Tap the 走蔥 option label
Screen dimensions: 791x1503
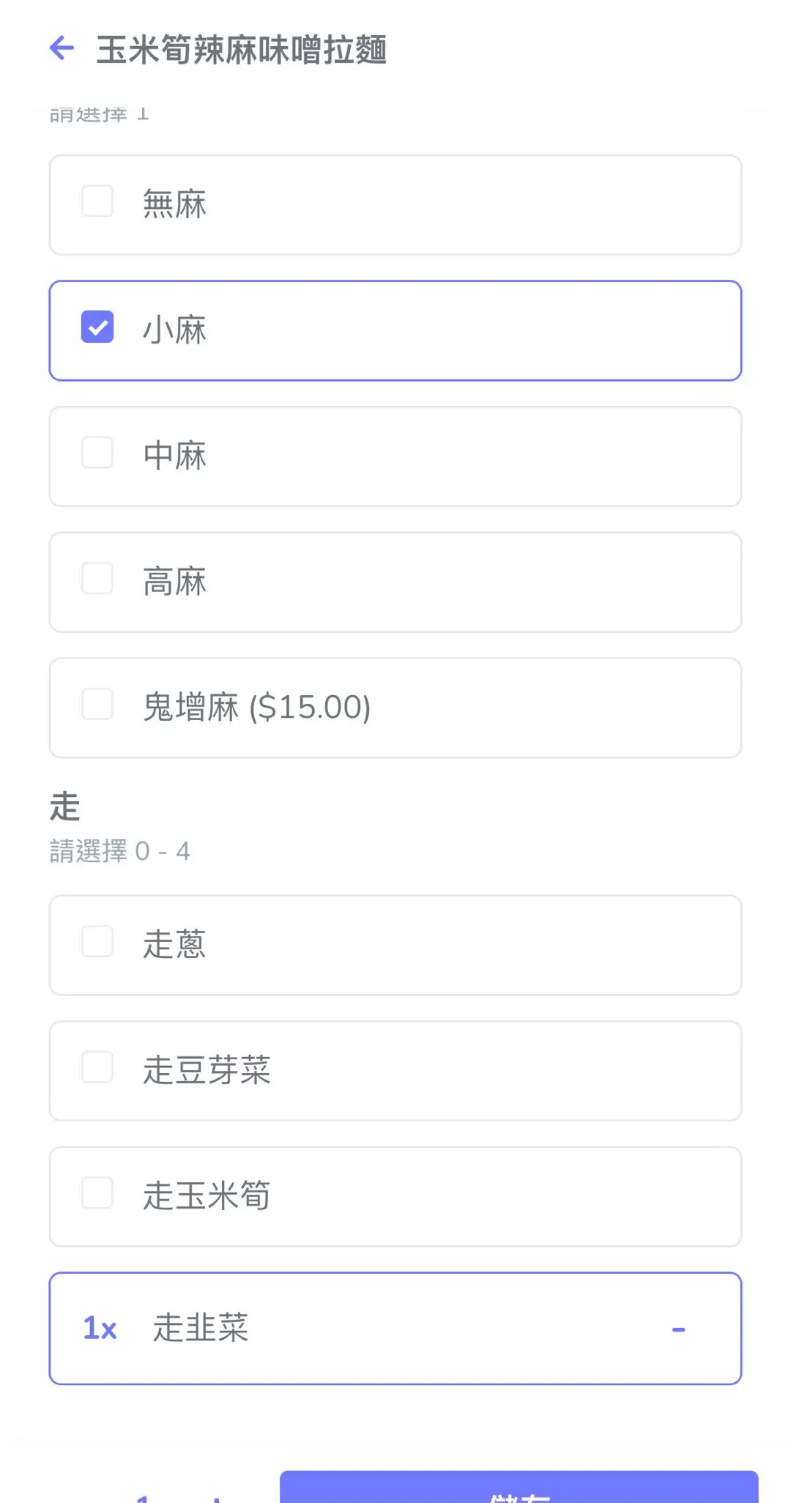click(x=174, y=944)
